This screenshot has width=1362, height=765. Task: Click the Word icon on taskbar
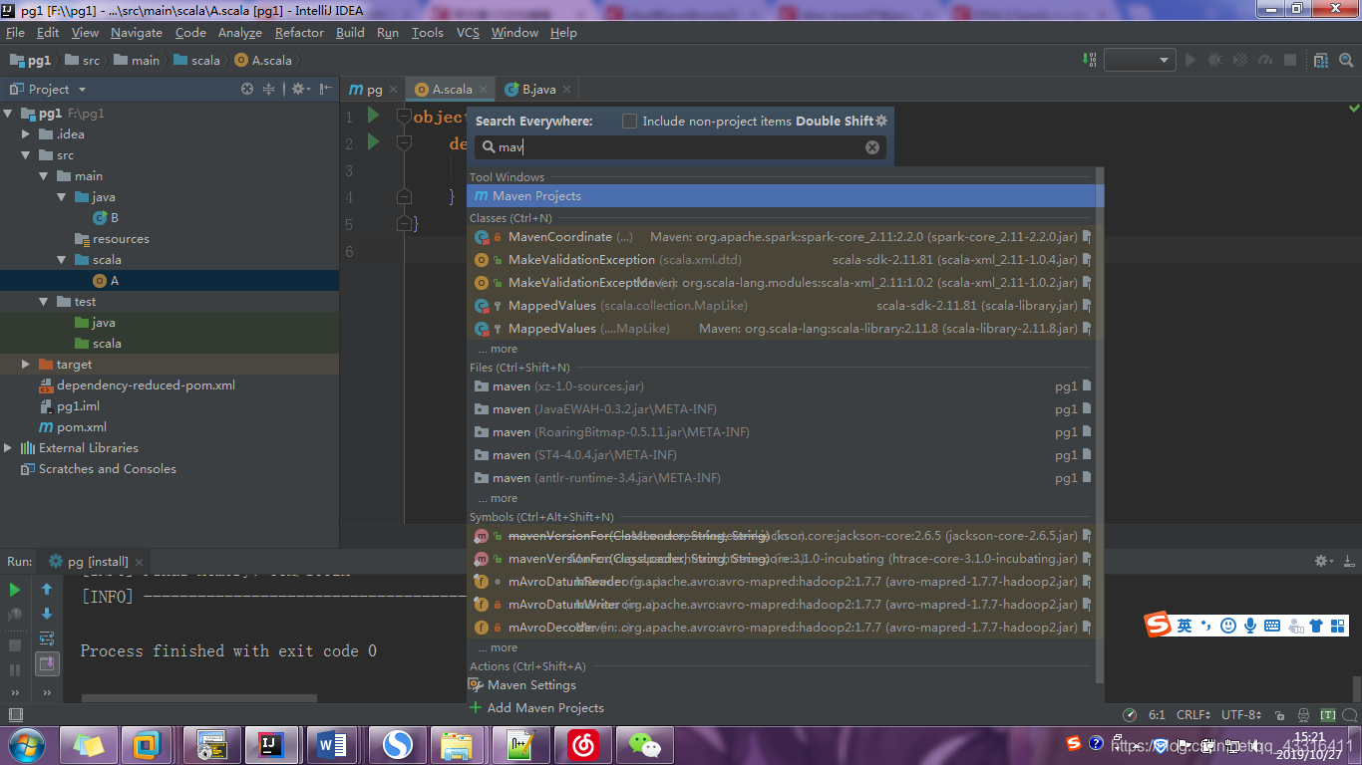[x=333, y=744]
